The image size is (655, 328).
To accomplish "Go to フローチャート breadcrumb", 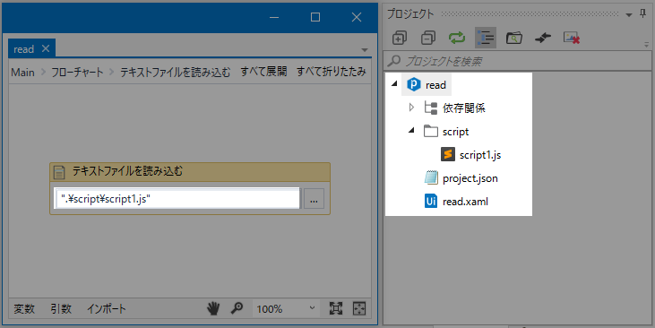I will [77, 73].
